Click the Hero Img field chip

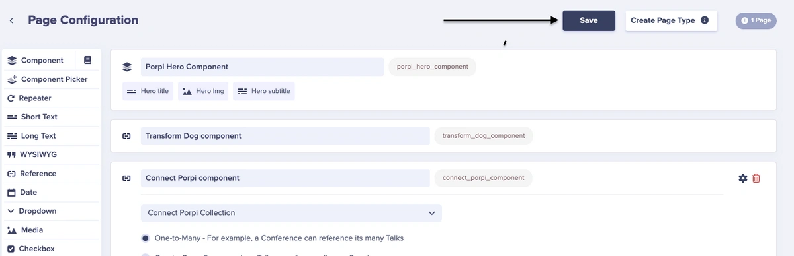pos(203,91)
